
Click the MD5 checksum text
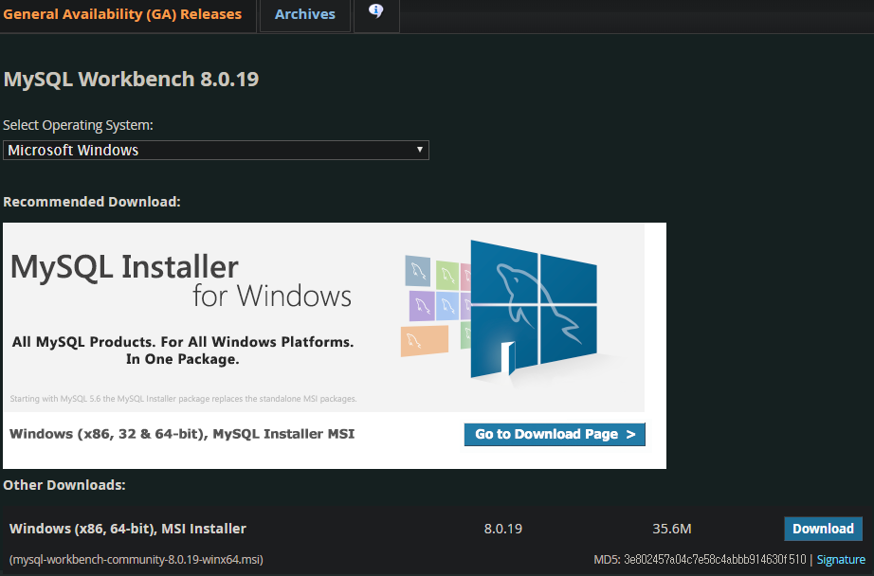(x=701, y=559)
